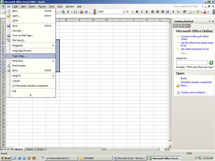
Task: Switch to the Sheet3 tab
Action: tap(40, 149)
